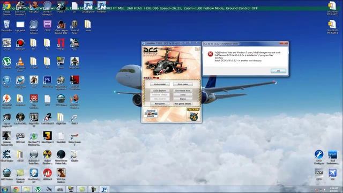The image size is (343, 193).
Task: Click the About button in ModMan
Action: pyautogui.click(x=183, y=95)
